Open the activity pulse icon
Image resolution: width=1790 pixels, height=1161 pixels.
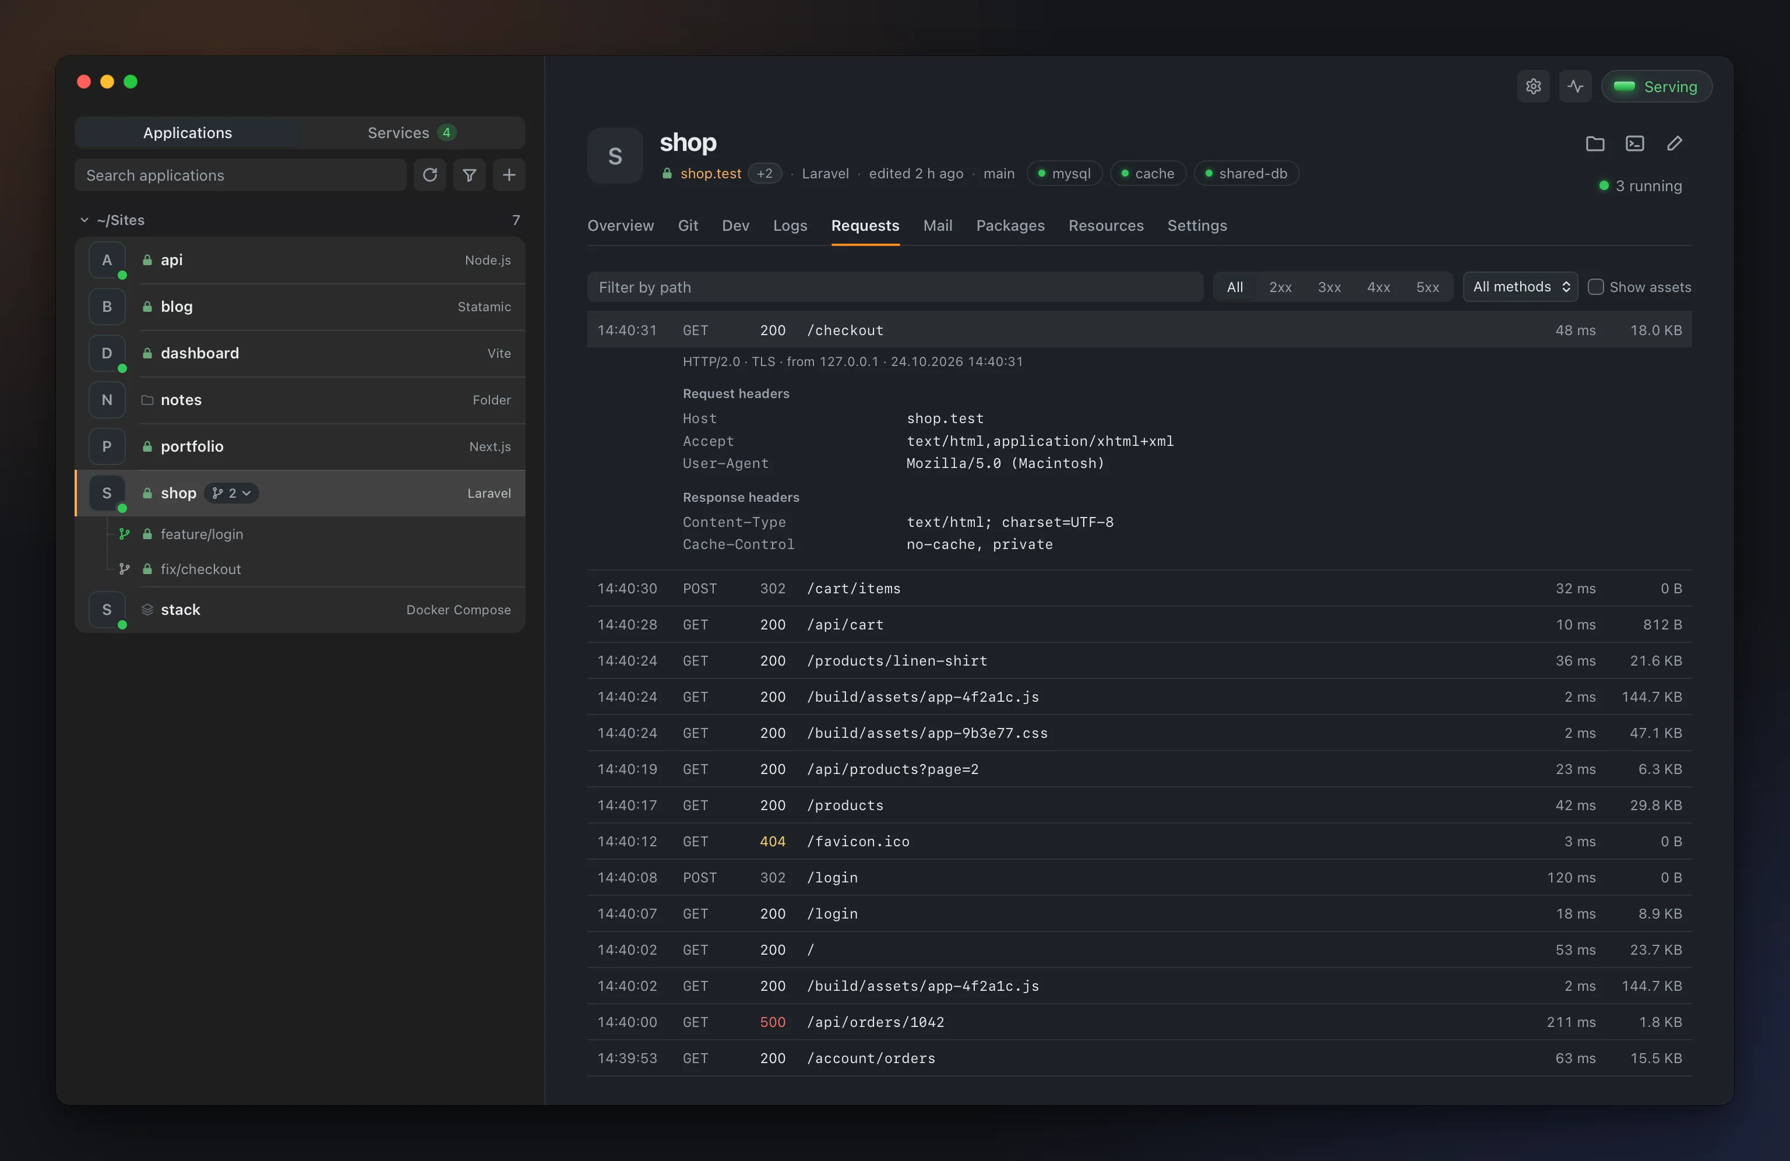(x=1575, y=86)
